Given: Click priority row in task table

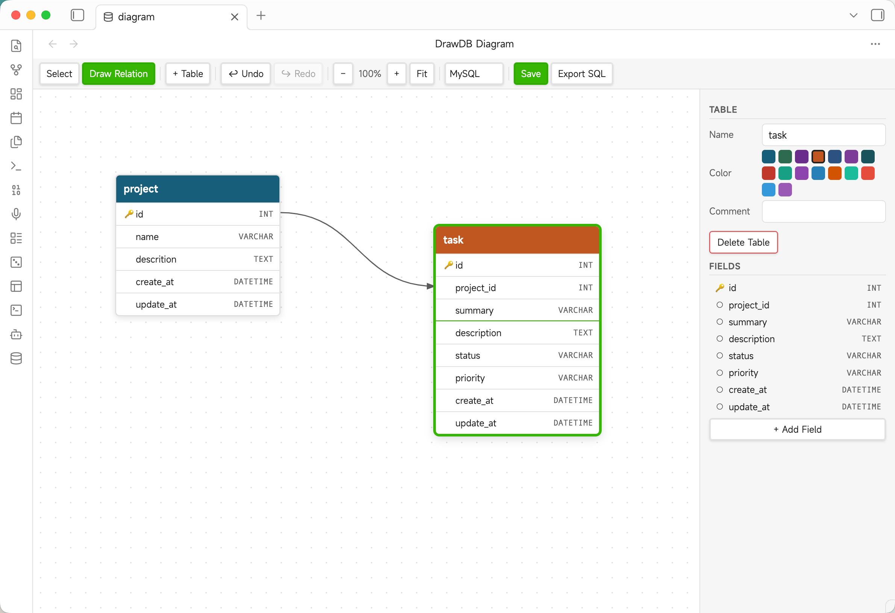Looking at the screenshot, I should pyautogui.click(x=517, y=377).
